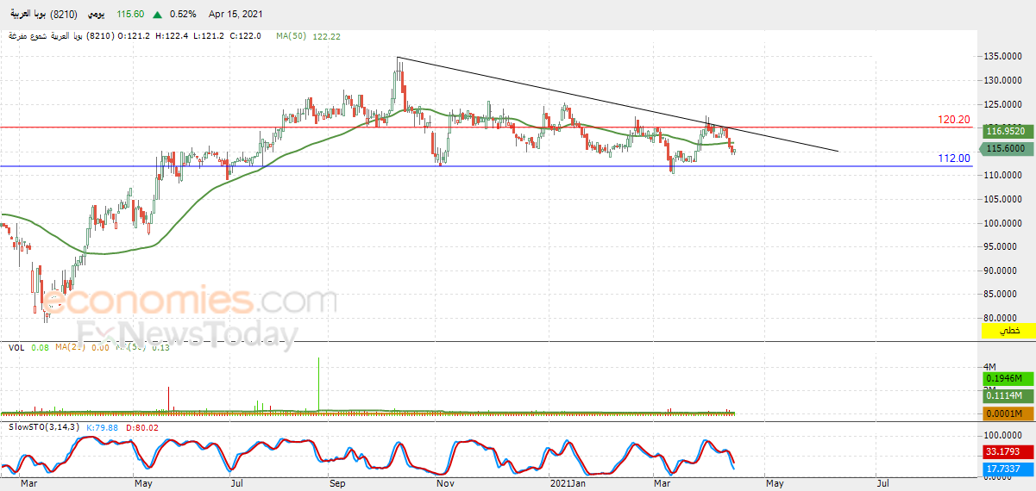This screenshot has width=1036, height=491.
Task: Click the يومي daily timeframe label
Action: pos(97,15)
